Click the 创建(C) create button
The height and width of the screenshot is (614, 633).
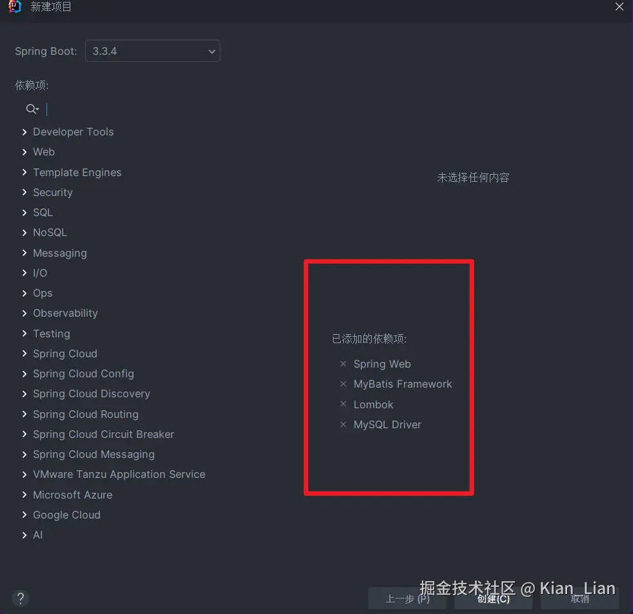click(494, 599)
